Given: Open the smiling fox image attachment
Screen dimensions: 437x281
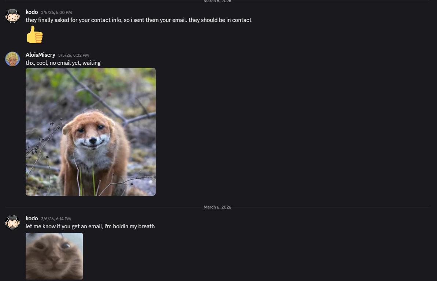Looking at the screenshot, I should tap(90, 132).
